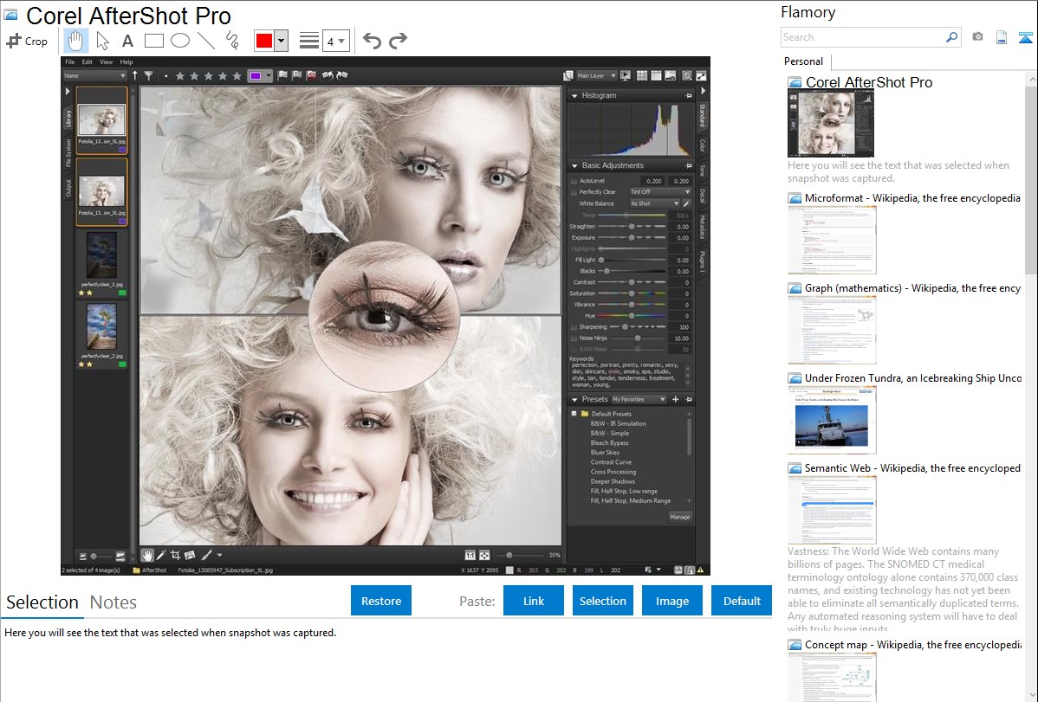
Task: Select the straight line tool
Action: point(206,41)
